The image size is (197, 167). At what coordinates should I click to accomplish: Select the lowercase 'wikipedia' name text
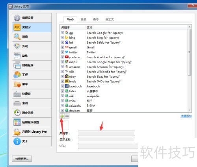(x=93, y=96)
